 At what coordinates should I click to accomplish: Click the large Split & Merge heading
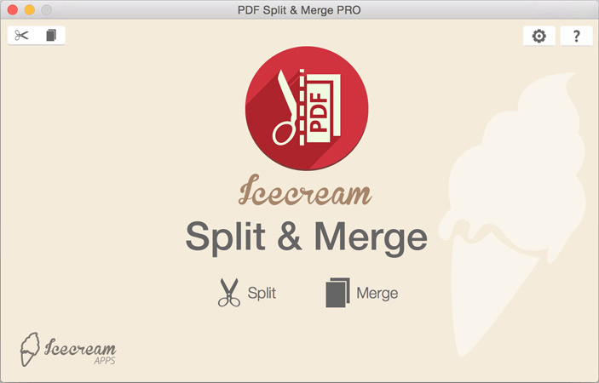tap(306, 237)
